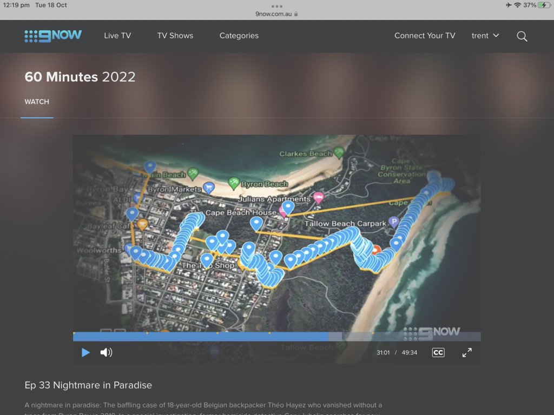This screenshot has height=415, width=554.
Task: Click Connect Your TV link
Action: [x=425, y=36]
